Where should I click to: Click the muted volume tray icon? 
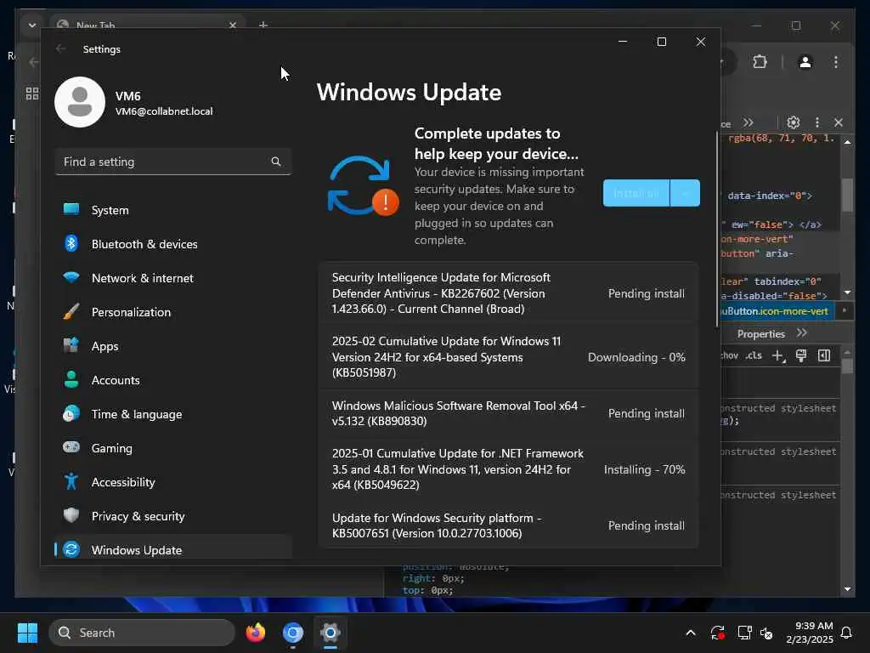tap(766, 633)
